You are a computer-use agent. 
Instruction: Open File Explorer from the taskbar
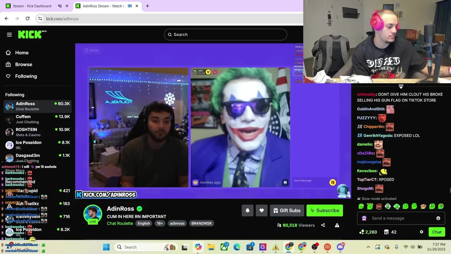(211, 247)
